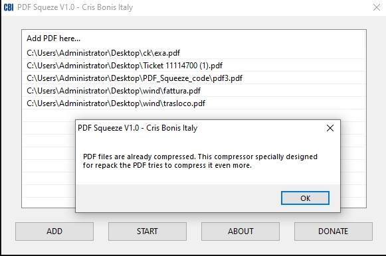Open the ABOUT information
386x256 pixels.
point(241,231)
